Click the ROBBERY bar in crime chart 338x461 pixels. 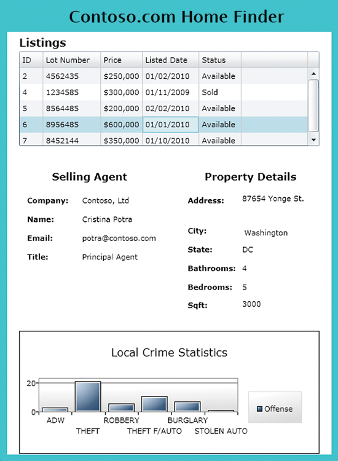tap(122, 408)
